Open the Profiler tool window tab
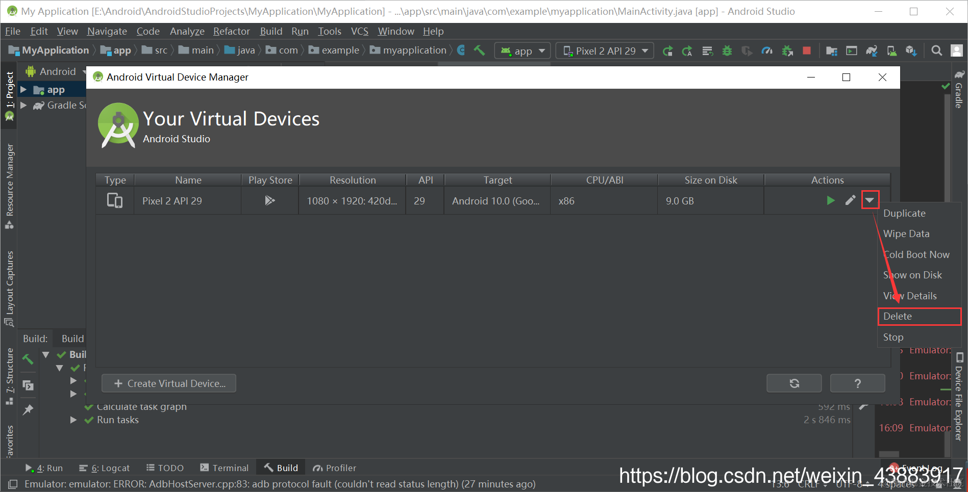Image resolution: width=968 pixels, height=492 pixels. 334,468
